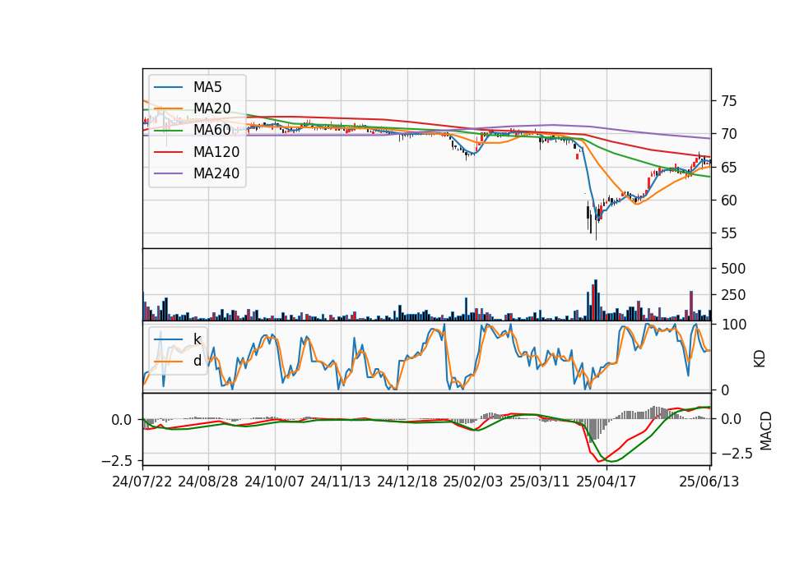Click the 24/10/07 date axis label
The height and width of the screenshot is (567, 790).
coord(275,482)
